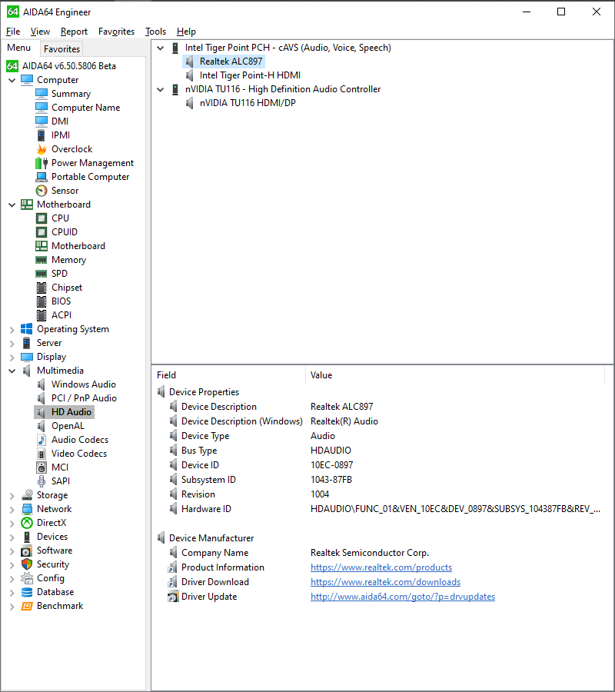The width and height of the screenshot is (615, 692).
Task: Click the CPU chip icon
Action: tap(42, 218)
